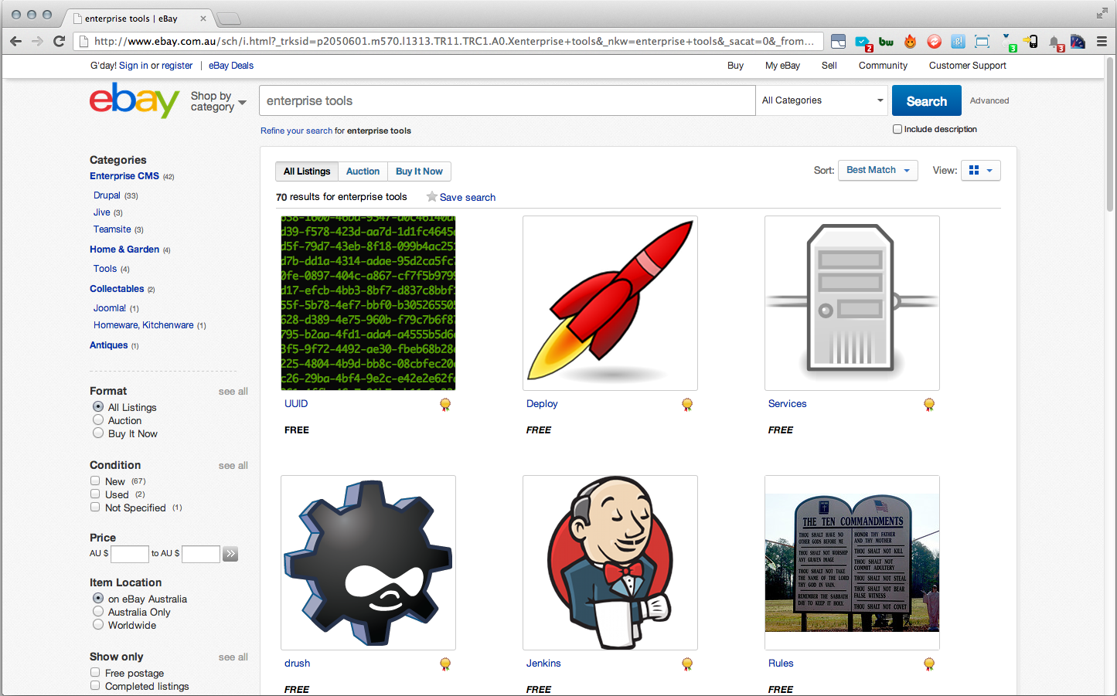Open the eBay Deals link
This screenshot has height=696, width=1117.
[x=231, y=66]
